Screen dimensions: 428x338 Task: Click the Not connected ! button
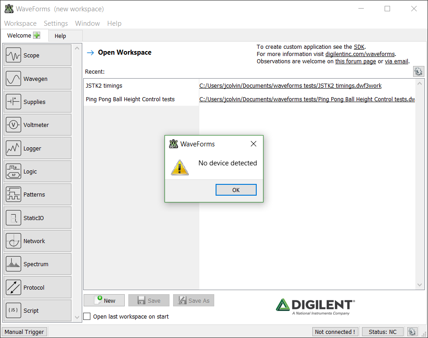pos(335,332)
